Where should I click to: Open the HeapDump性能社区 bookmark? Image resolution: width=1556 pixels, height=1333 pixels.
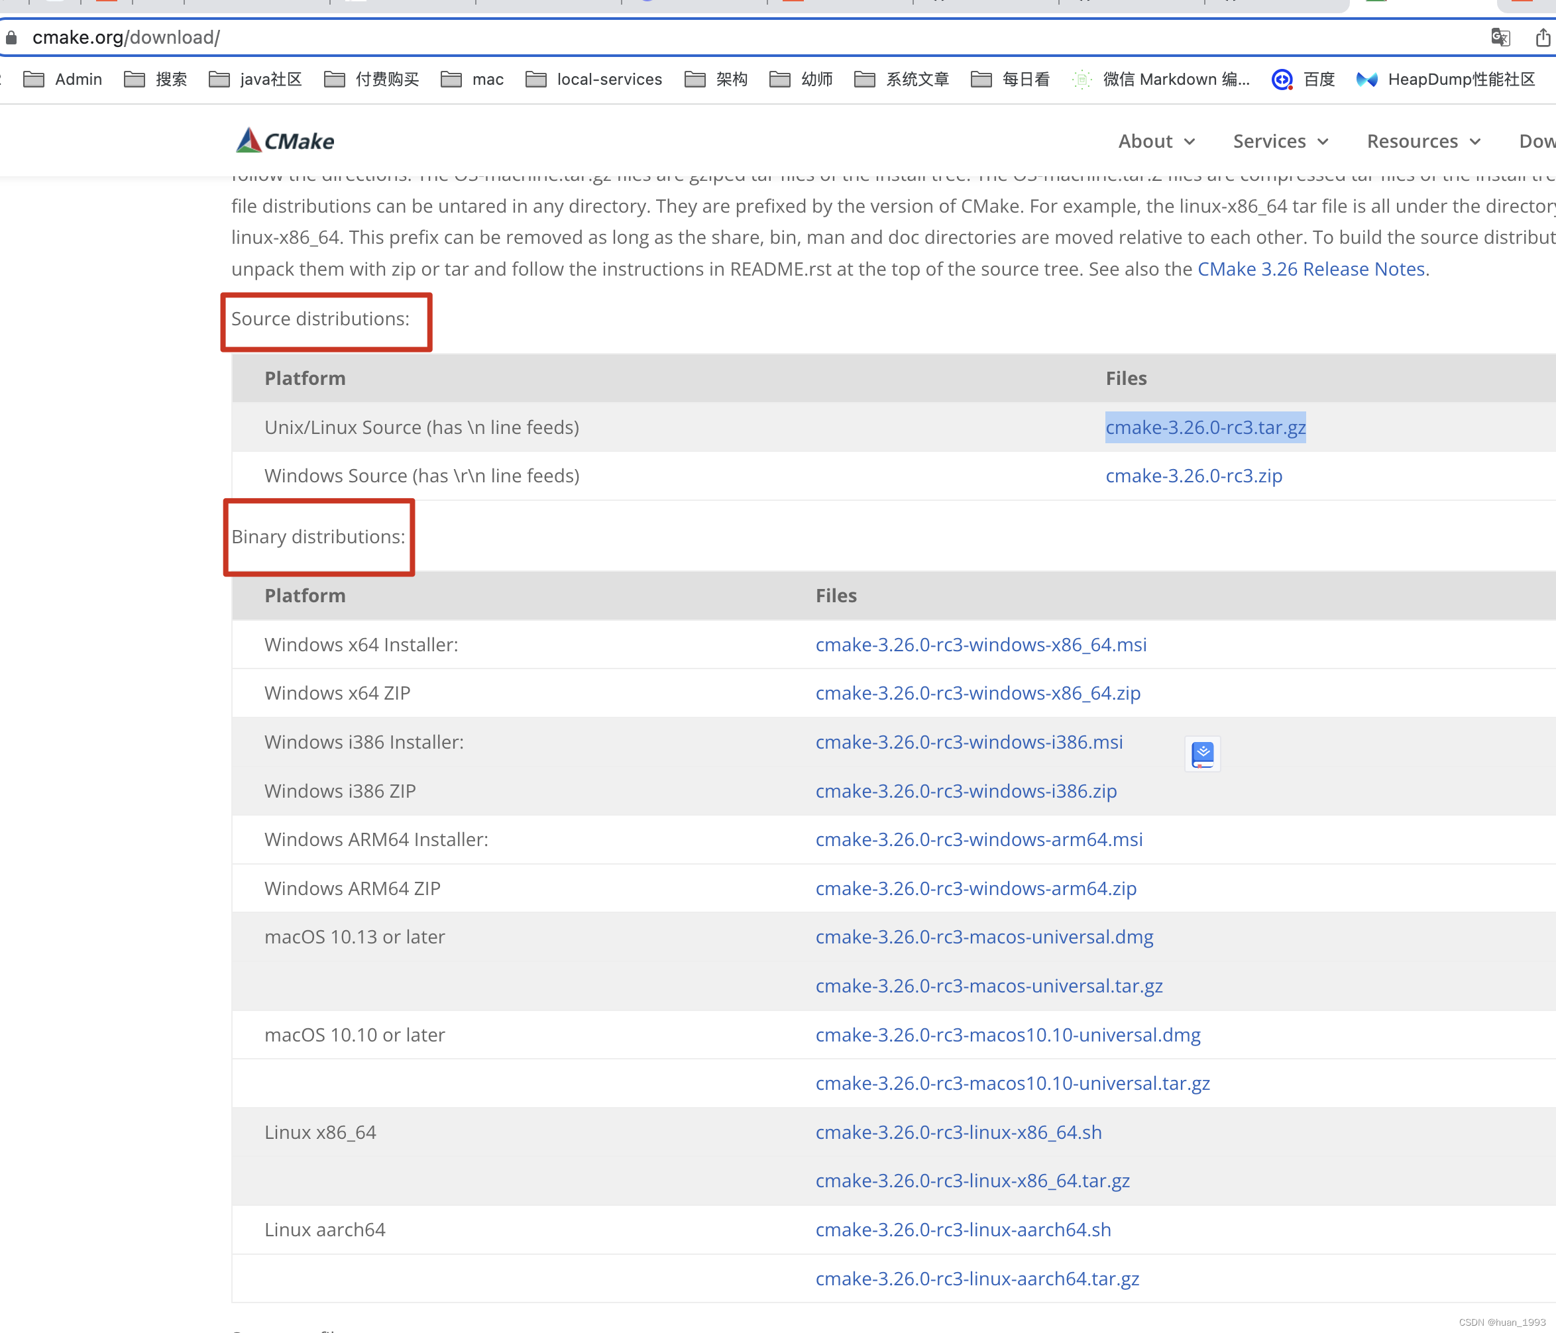click(x=1445, y=79)
